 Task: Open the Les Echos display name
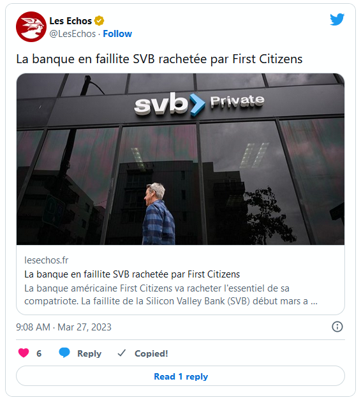click(70, 21)
